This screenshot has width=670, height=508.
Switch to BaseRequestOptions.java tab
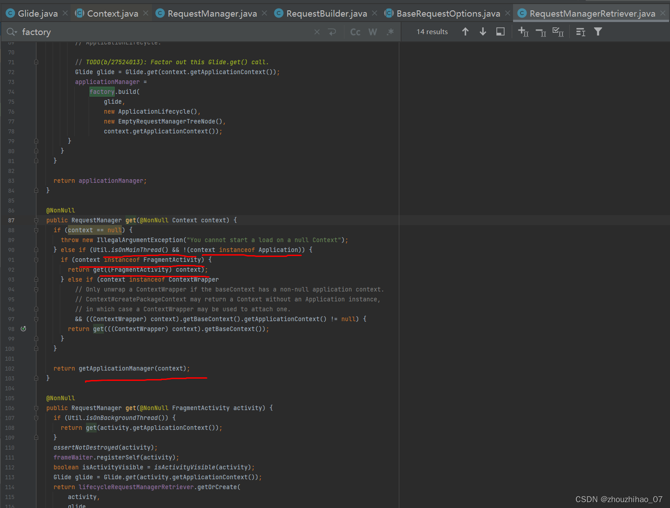[x=448, y=13]
